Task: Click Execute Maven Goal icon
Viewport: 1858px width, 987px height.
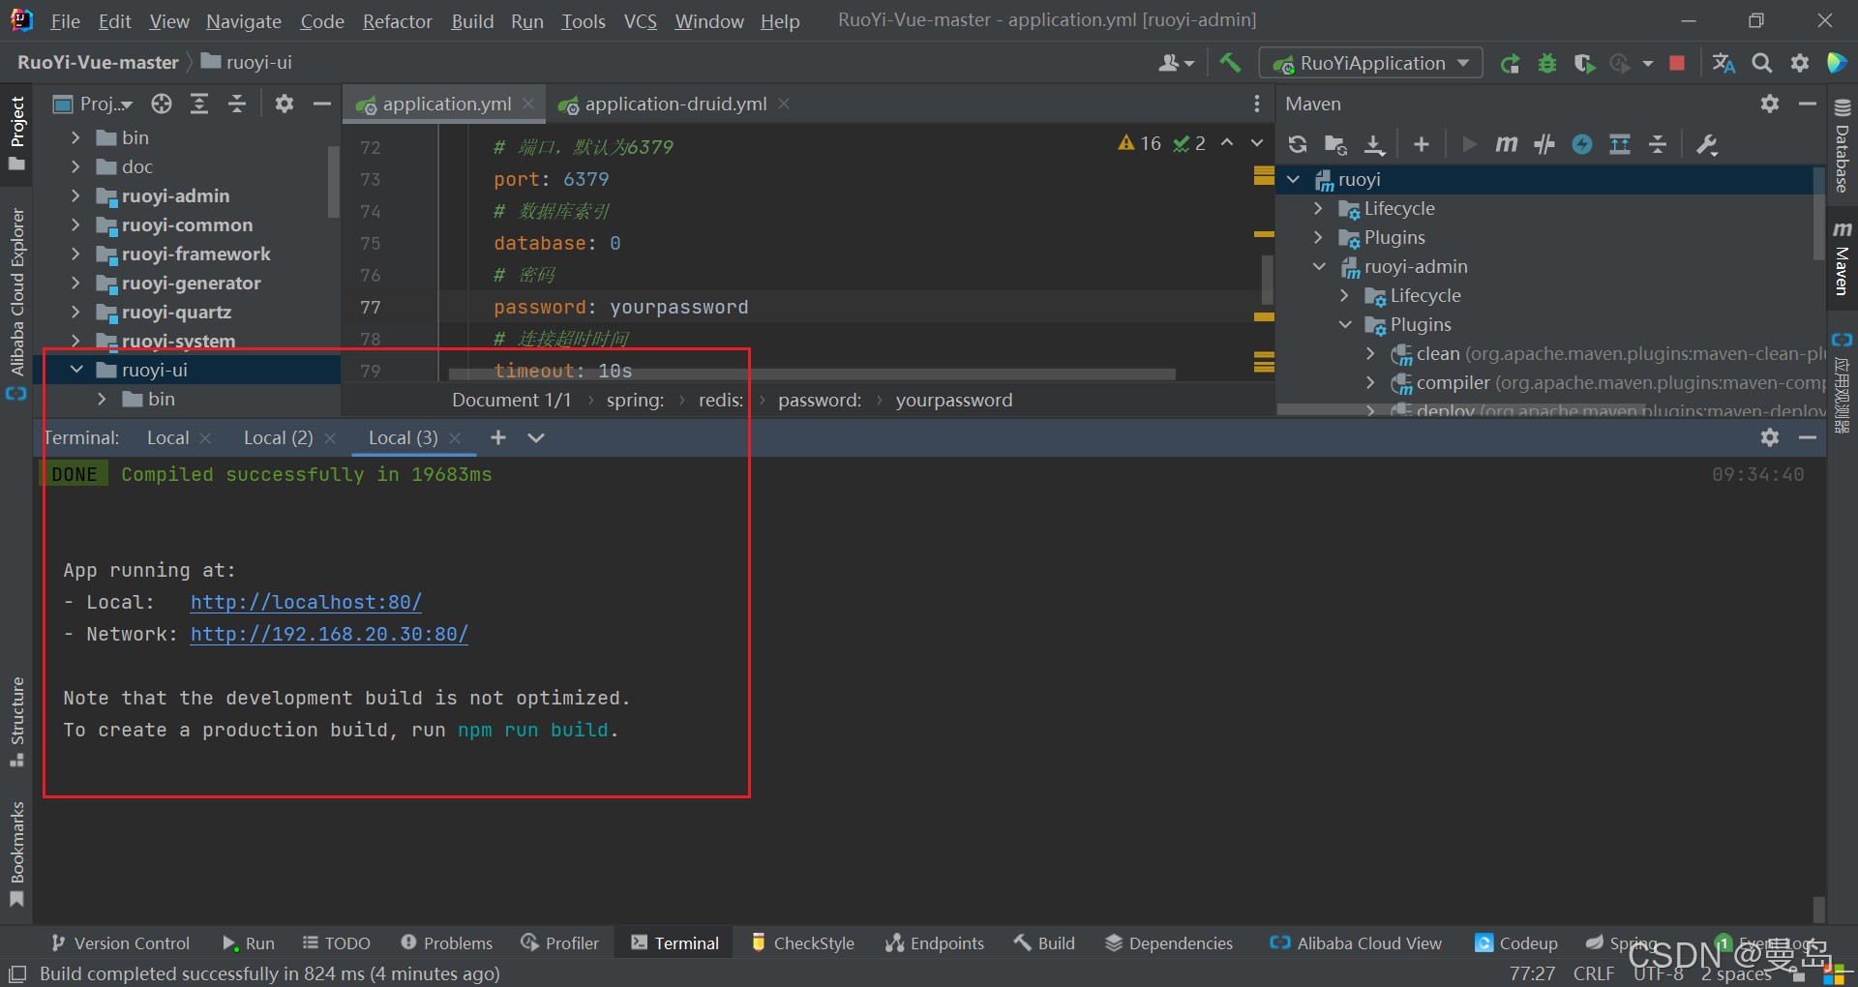Action: (x=1506, y=144)
